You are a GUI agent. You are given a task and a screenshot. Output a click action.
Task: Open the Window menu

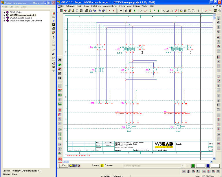pos(145,6)
